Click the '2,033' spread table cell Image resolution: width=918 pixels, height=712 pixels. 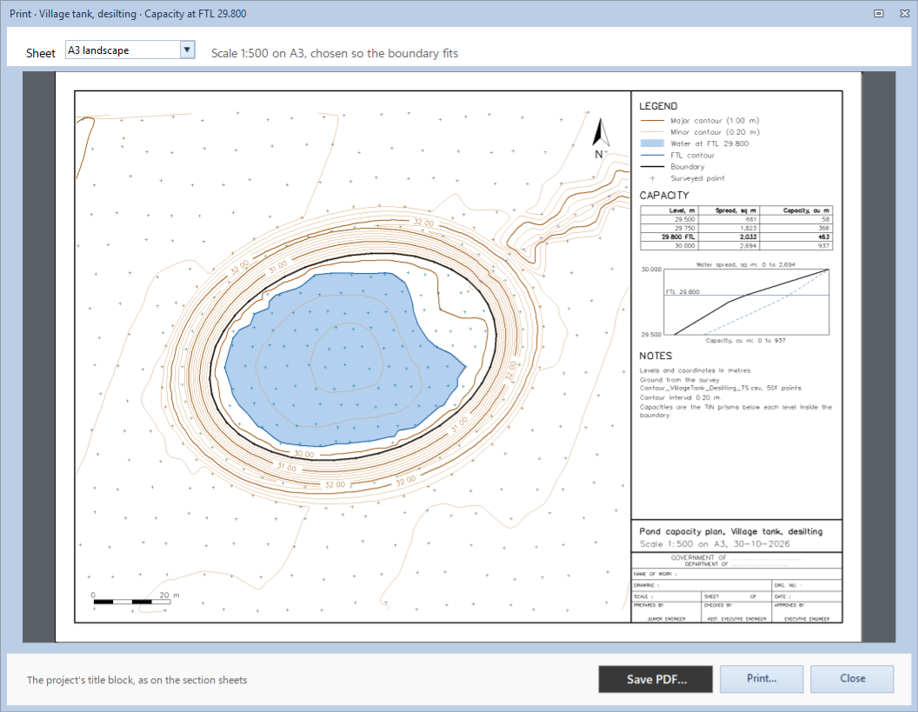(728, 237)
